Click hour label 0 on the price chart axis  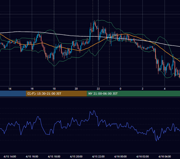[x=120, y=89]
